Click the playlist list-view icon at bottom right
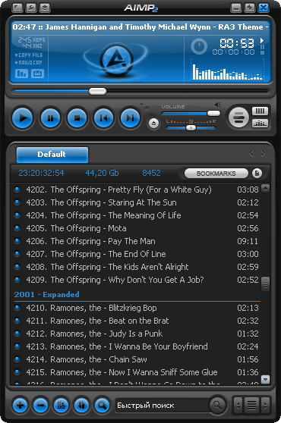The image size is (281, 423). coord(251,405)
